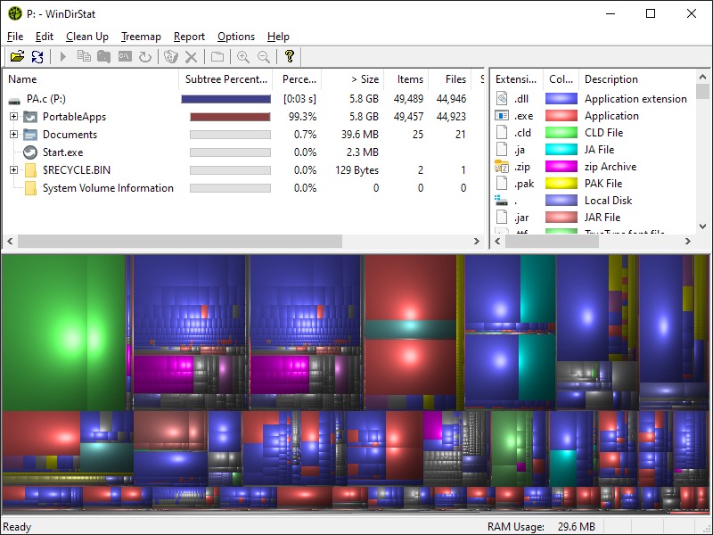
Task: Click the Command Prompt toolbar icon
Action: 125,57
